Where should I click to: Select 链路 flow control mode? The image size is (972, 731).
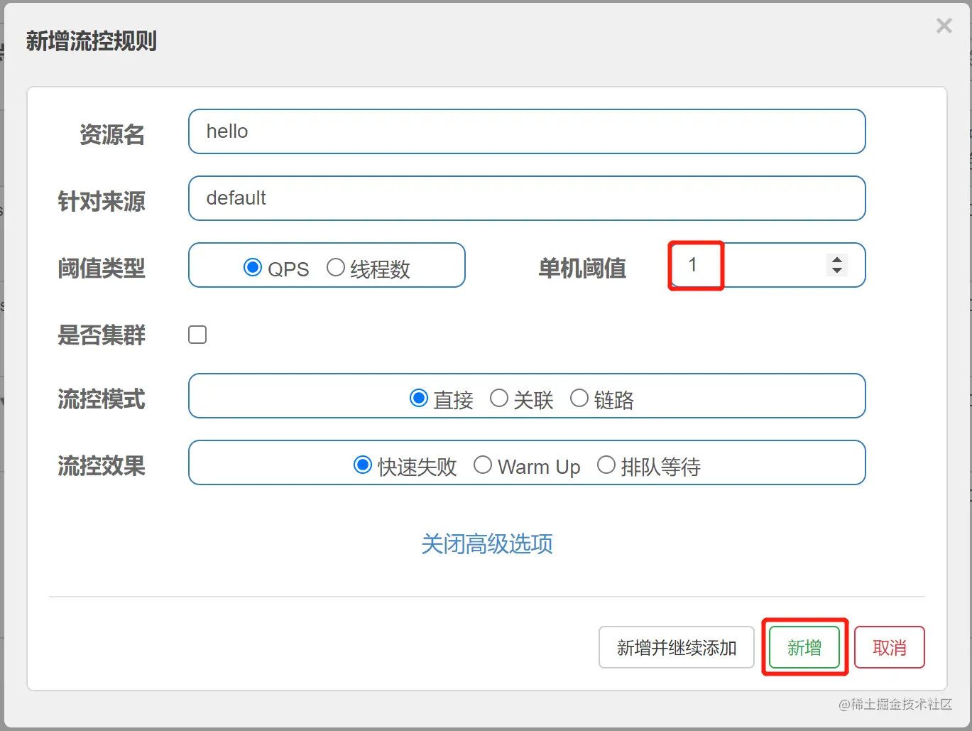click(x=579, y=399)
